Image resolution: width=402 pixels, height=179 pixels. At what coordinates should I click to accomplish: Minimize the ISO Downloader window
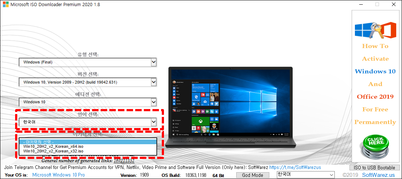(361, 4)
